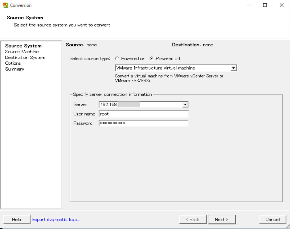
Task: Go to Source System step in sidebar
Action: (23, 46)
